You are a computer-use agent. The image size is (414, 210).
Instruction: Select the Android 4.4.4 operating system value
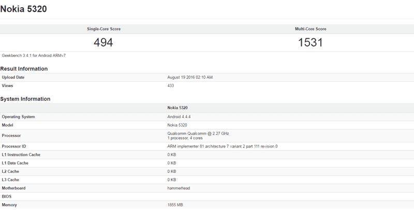click(179, 117)
